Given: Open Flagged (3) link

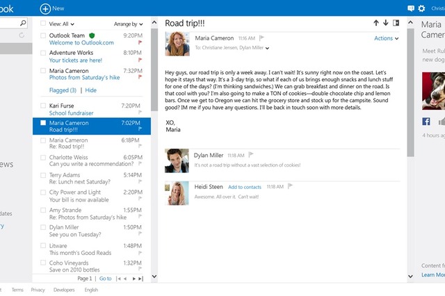Looking at the screenshot, I should 63,90.
